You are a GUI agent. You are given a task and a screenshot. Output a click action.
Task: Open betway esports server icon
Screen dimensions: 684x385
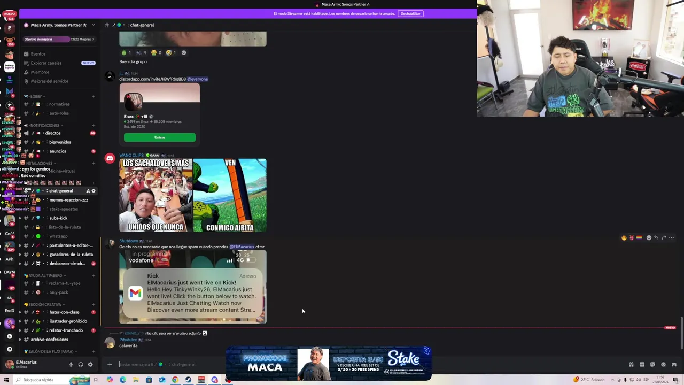tap(10, 67)
